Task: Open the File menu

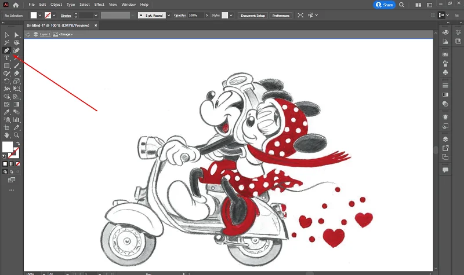Action: (31, 5)
